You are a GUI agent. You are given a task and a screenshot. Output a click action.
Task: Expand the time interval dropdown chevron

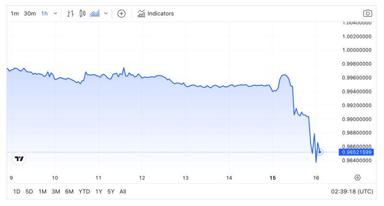[55, 13]
